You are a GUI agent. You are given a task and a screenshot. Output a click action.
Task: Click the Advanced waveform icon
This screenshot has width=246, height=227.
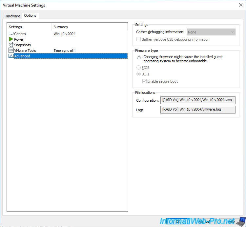(x=11, y=56)
